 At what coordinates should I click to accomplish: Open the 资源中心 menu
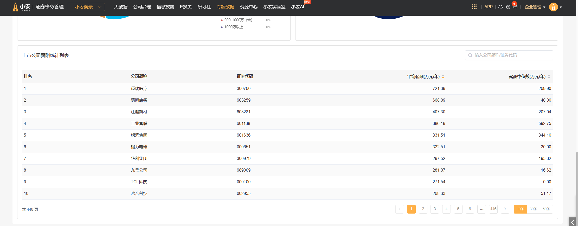point(249,7)
